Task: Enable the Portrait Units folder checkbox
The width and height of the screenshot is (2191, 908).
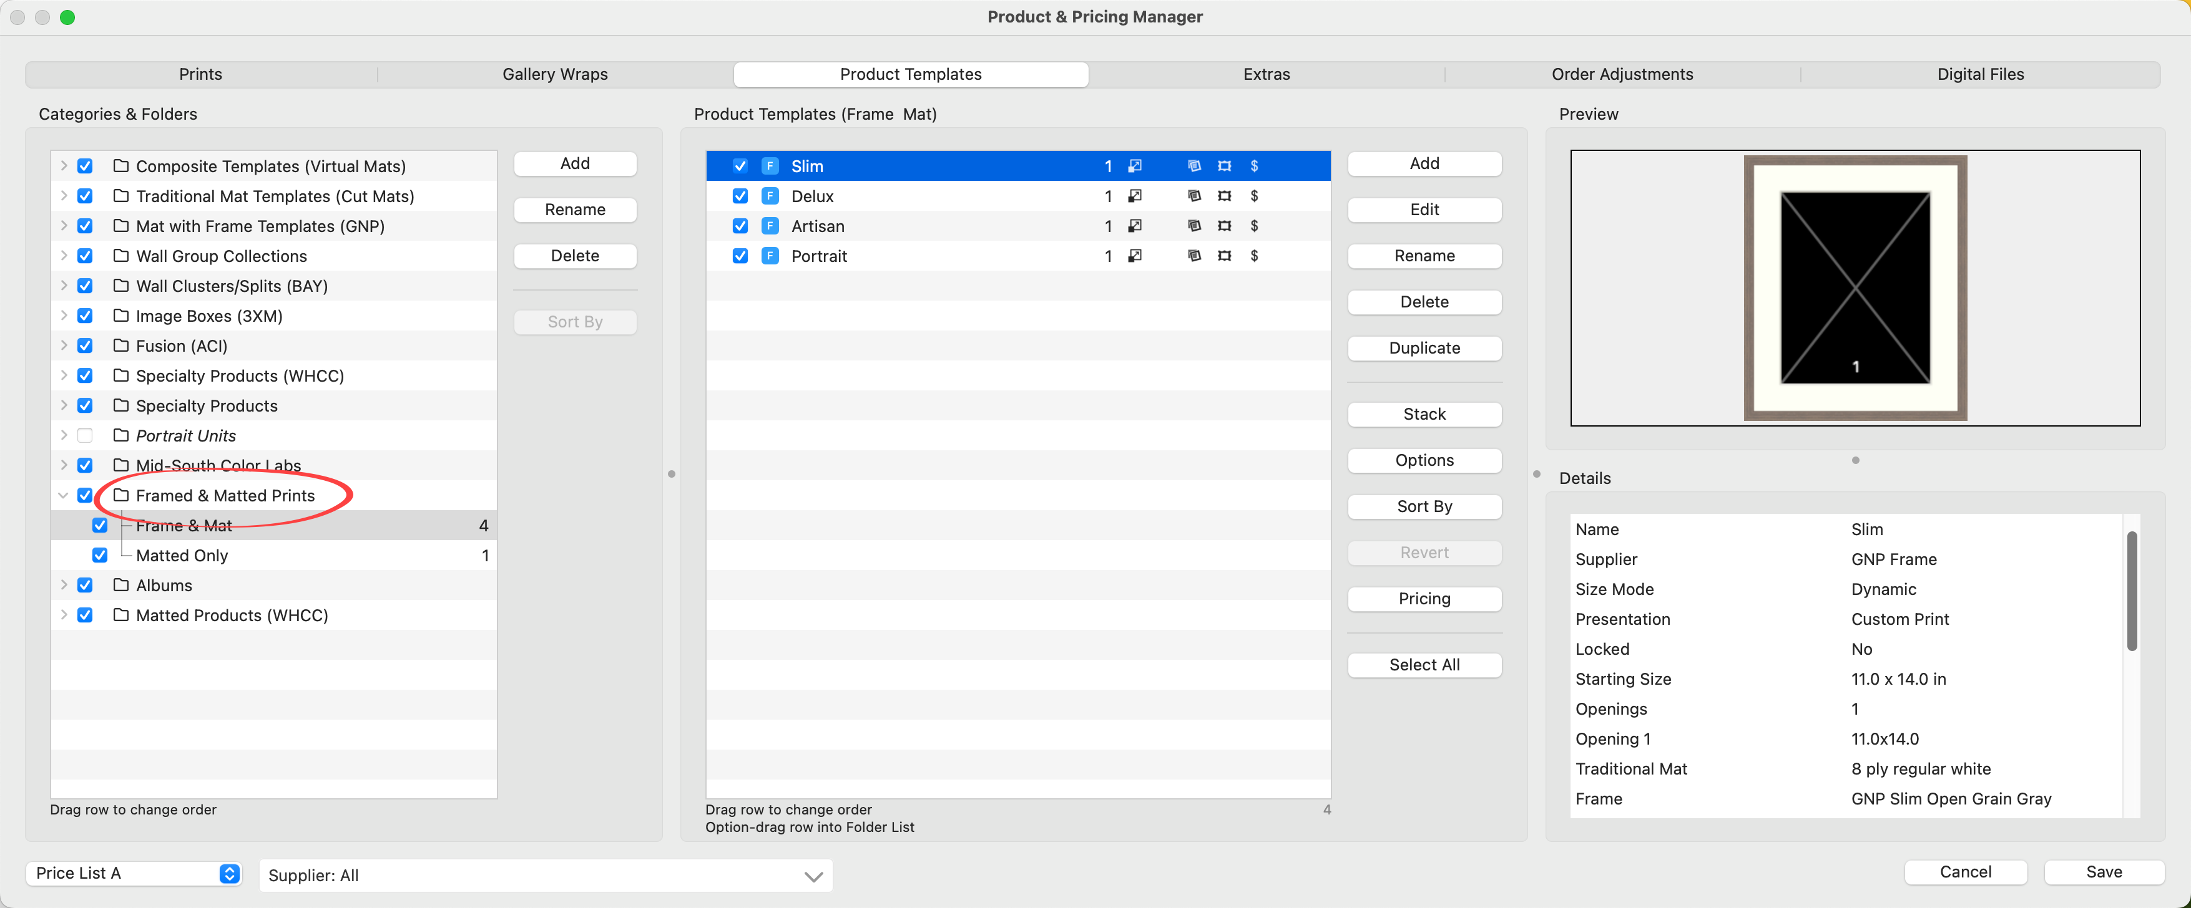Action: click(85, 436)
